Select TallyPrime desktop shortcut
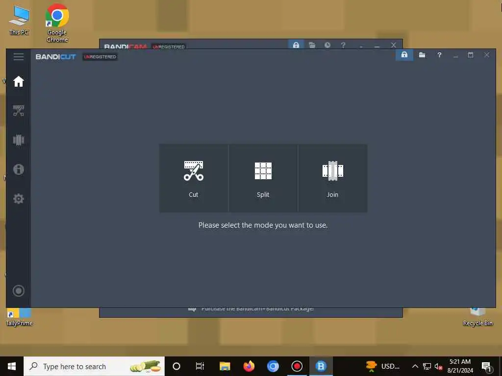 (x=19, y=317)
